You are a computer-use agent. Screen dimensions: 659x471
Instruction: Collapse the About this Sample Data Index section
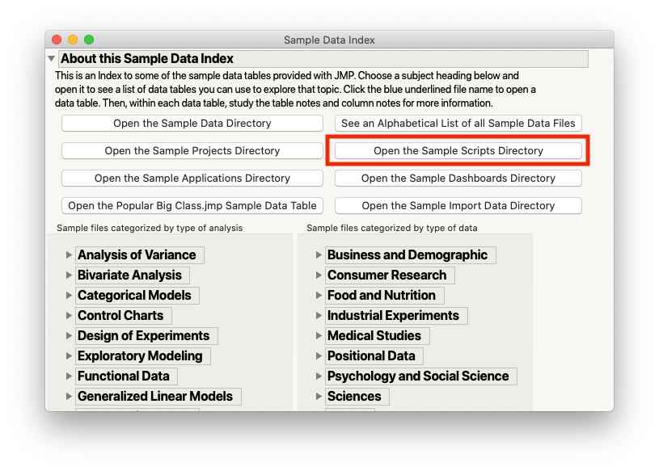52,58
